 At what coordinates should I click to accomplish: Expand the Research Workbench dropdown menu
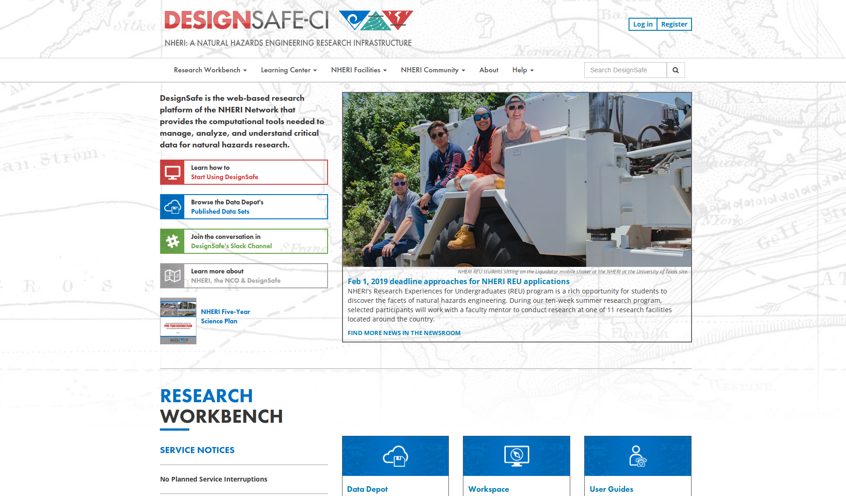point(210,70)
